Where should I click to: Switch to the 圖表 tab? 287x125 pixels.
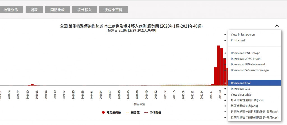pos(34,10)
